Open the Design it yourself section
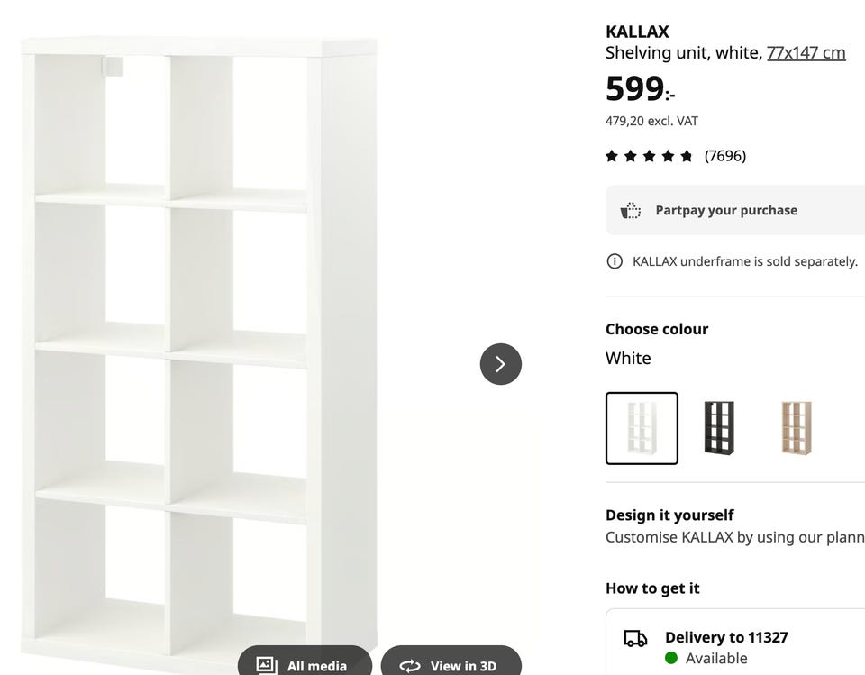The image size is (865, 675). pyautogui.click(x=669, y=515)
